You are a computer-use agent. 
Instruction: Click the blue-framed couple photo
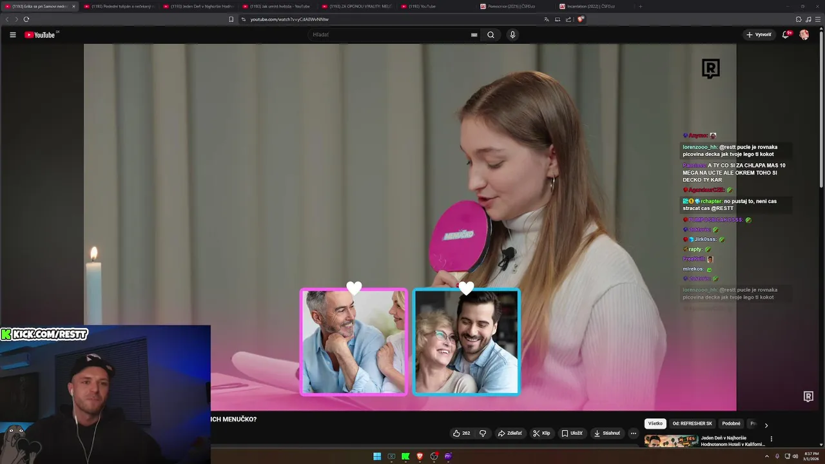tap(466, 342)
